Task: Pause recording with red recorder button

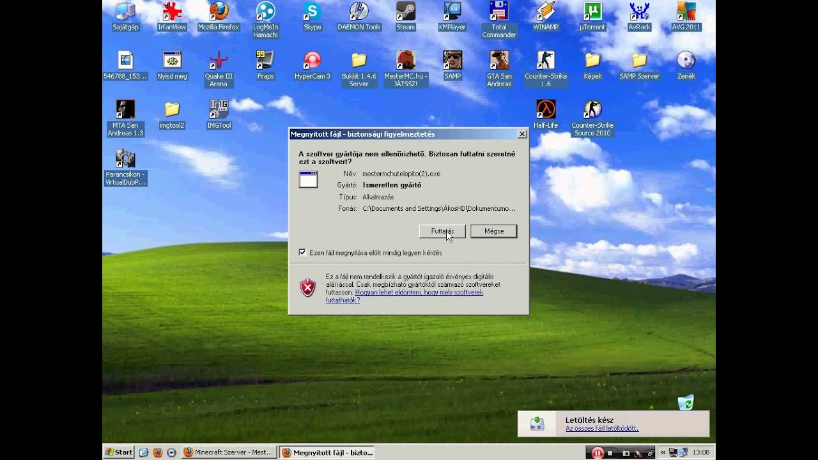Action: click(598, 453)
